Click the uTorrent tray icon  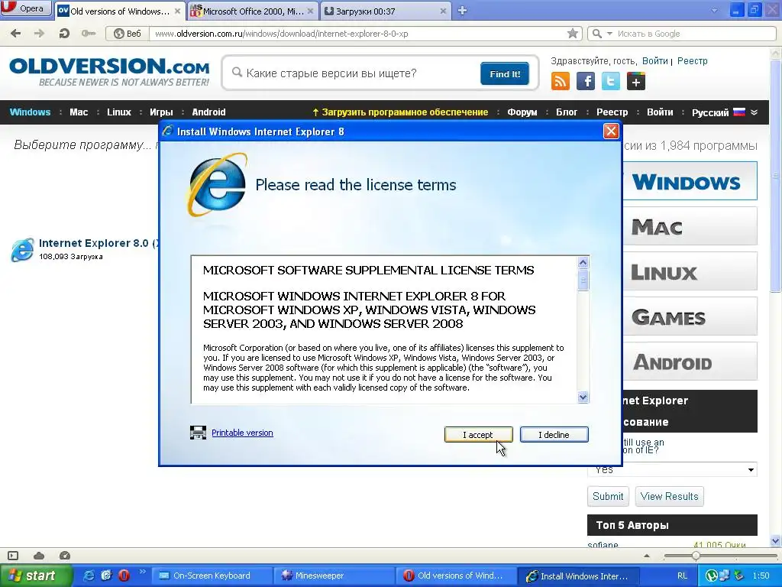point(712,576)
